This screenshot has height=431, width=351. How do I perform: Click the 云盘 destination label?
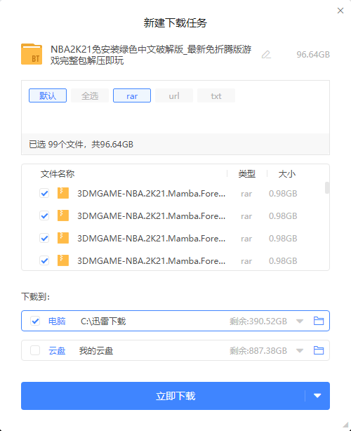[x=57, y=350]
